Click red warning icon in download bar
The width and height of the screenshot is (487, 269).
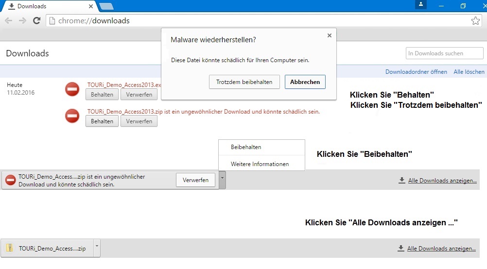10,180
